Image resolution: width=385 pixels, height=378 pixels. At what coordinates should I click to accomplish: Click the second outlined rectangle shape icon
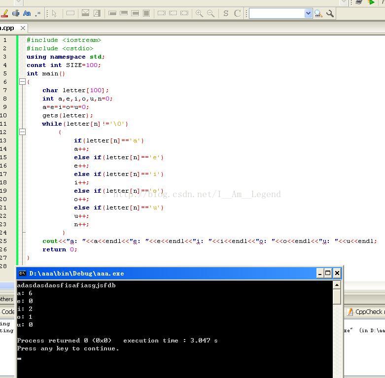173,13
